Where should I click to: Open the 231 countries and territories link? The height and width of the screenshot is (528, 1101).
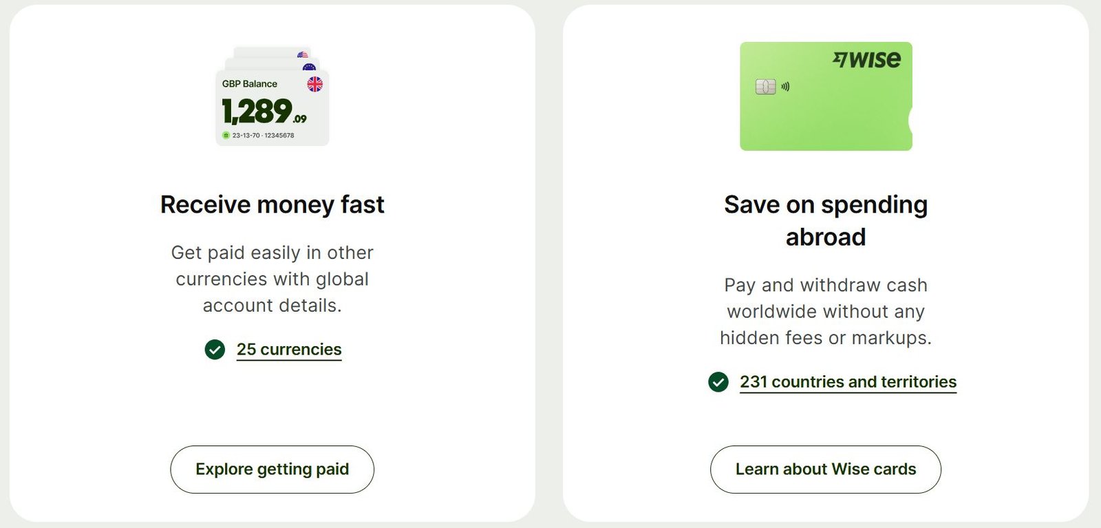pyautogui.click(x=848, y=381)
